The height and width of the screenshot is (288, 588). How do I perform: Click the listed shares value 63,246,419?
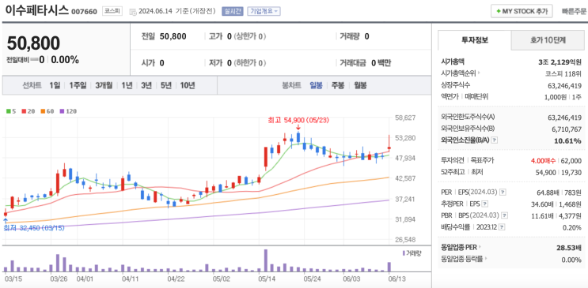565,85
